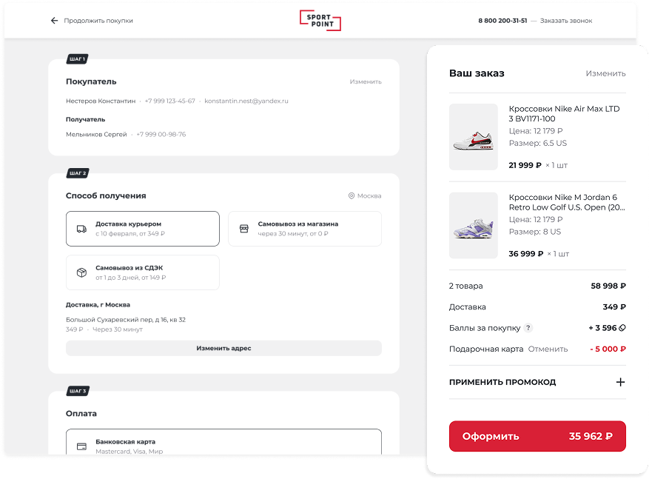
Task: Open the Sport Point logo
Action: coord(320,20)
